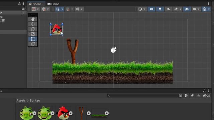
Task: Open the Hierarchy panel three-dot menu
Action: click(x=23, y=4)
